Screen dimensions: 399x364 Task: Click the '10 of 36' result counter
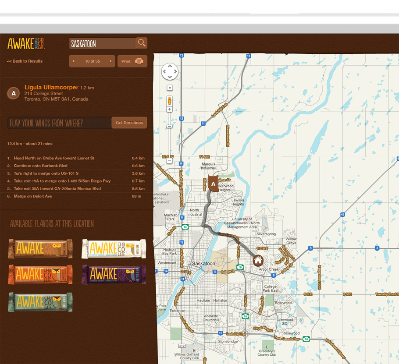tap(92, 61)
